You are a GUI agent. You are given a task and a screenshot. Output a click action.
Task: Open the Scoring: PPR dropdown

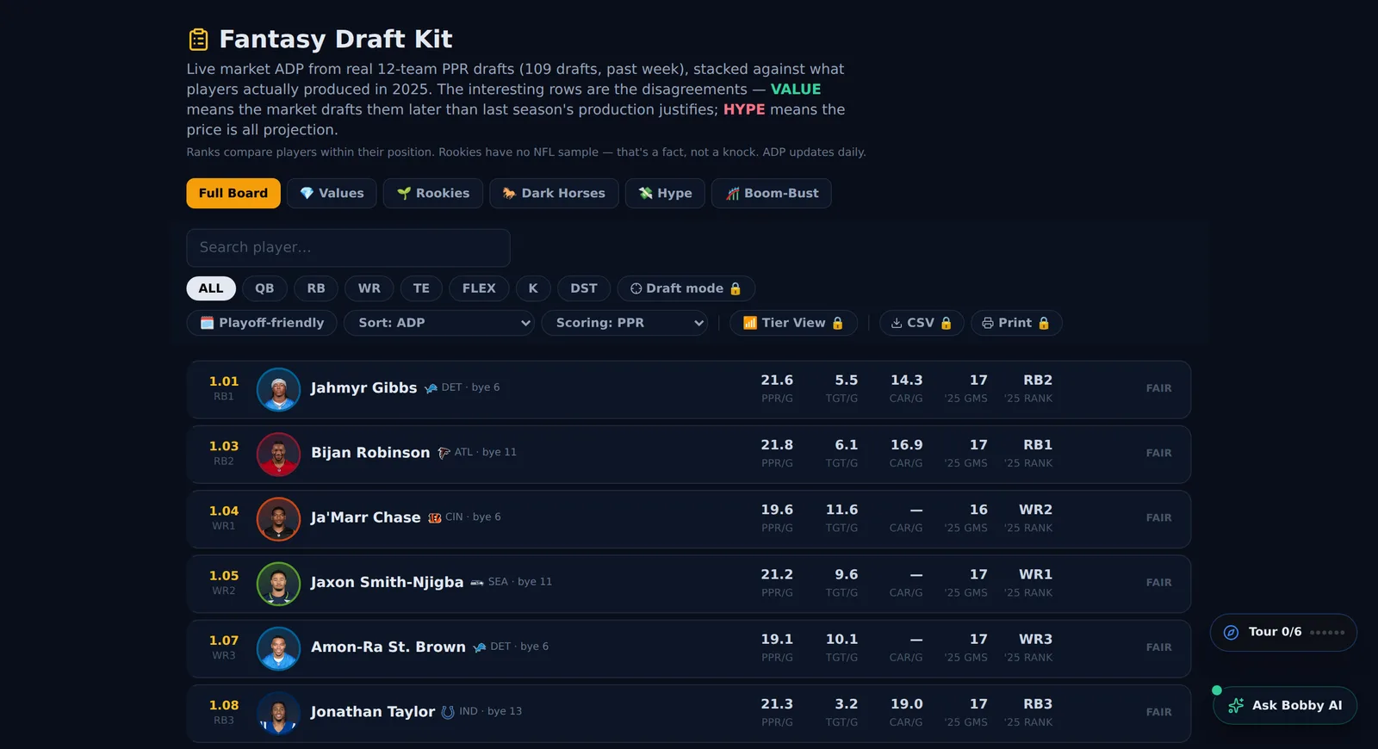624,323
